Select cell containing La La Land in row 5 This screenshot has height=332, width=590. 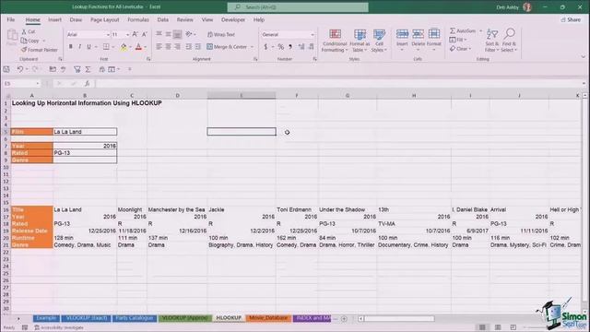[85, 132]
